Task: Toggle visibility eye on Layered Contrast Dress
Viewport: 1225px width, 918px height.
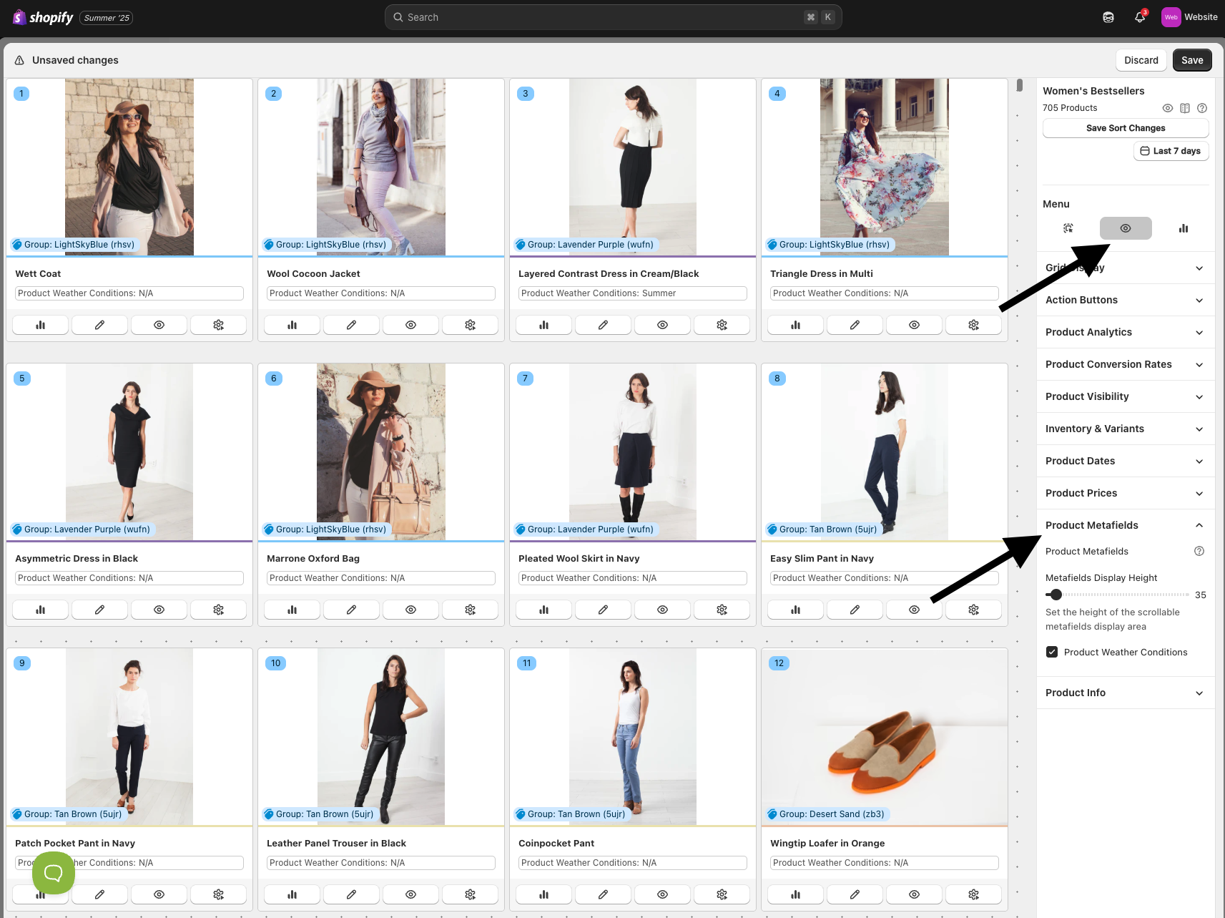Action: click(x=662, y=325)
